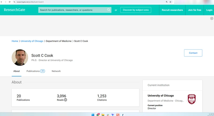214x116 pixels.
Task: Click Scott C Cook's profile photo
Action: point(20,57)
